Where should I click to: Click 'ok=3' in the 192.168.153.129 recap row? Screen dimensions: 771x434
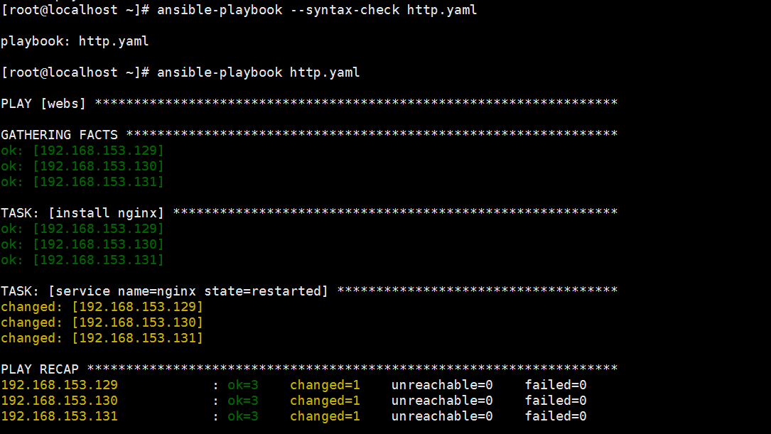point(243,385)
